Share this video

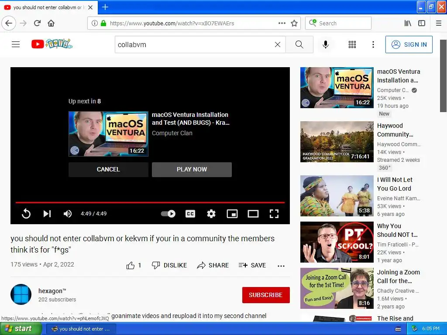pos(213,265)
